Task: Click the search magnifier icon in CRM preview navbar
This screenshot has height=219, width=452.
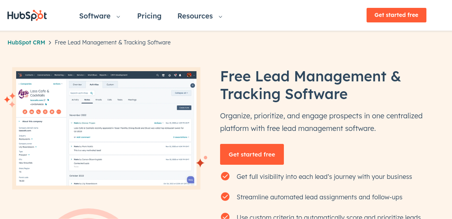Action: tap(157, 75)
